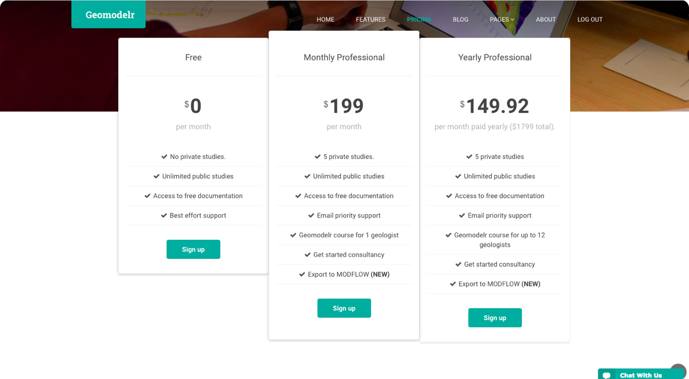
Task: Click checkmark beside Yearly Get started consultancy
Action: pos(458,264)
